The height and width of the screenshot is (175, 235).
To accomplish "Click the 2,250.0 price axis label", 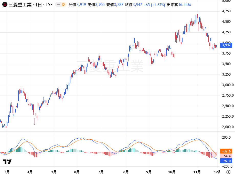I will coord(228,116).
